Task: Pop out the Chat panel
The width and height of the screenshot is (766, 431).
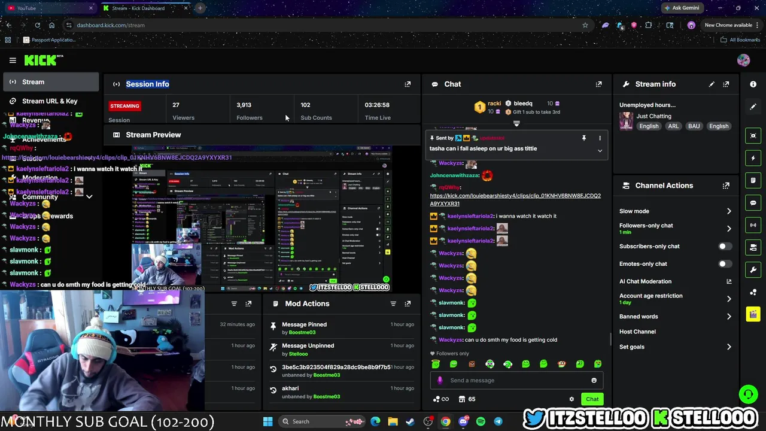Action: (598, 84)
